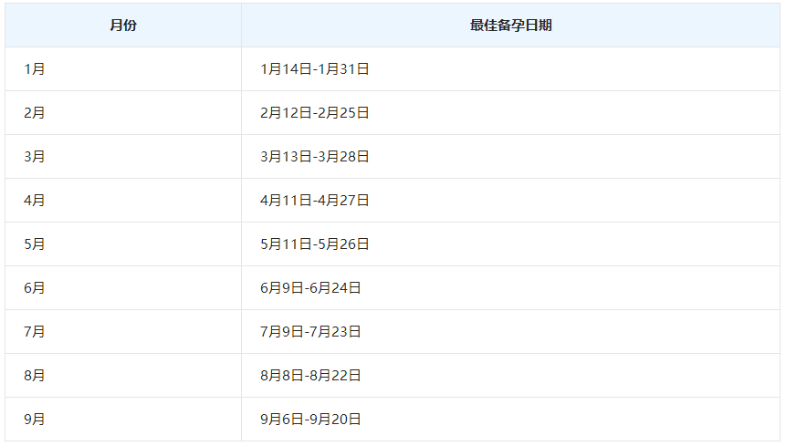Select the 5月 month cell

(35, 244)
